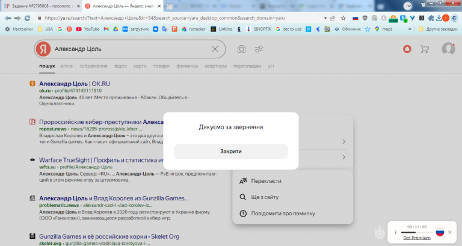Go forward with the browser forward arrow
Image resolution: width=462 pixels, height=246 pixels.
pos(17,18)
